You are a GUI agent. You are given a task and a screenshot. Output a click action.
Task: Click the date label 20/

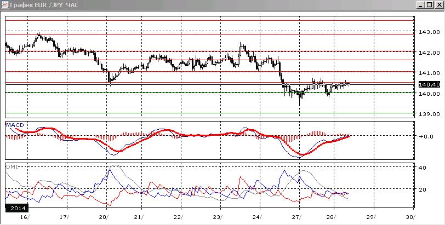(x=104, y=217)
